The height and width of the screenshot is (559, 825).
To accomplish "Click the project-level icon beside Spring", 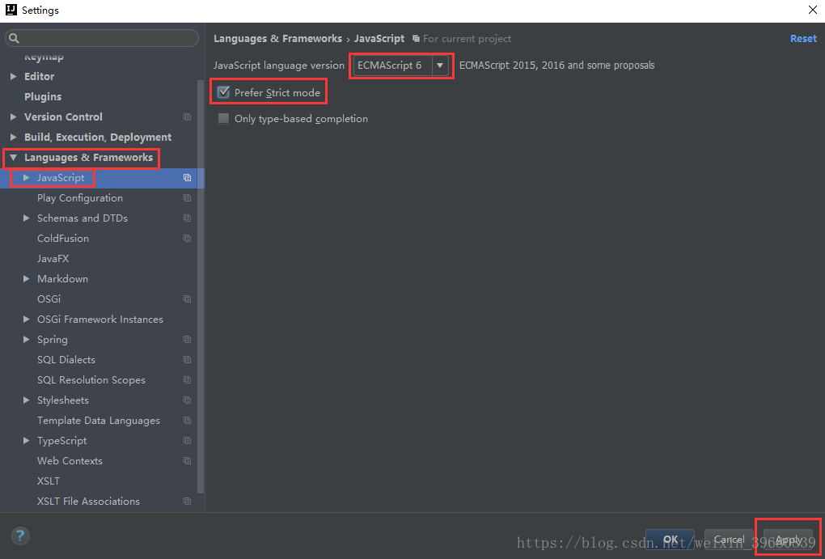I will click(x=188, y=340).
